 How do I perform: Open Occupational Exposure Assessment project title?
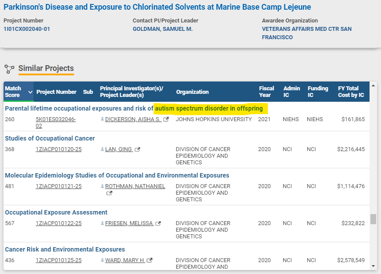click(x=56, y=212)
